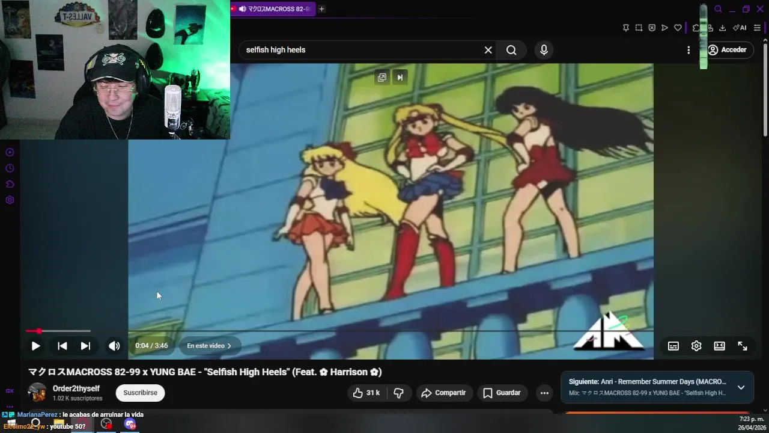Add page to bookmarks with heart
This screenshot has width=769, height=433.
678,28
